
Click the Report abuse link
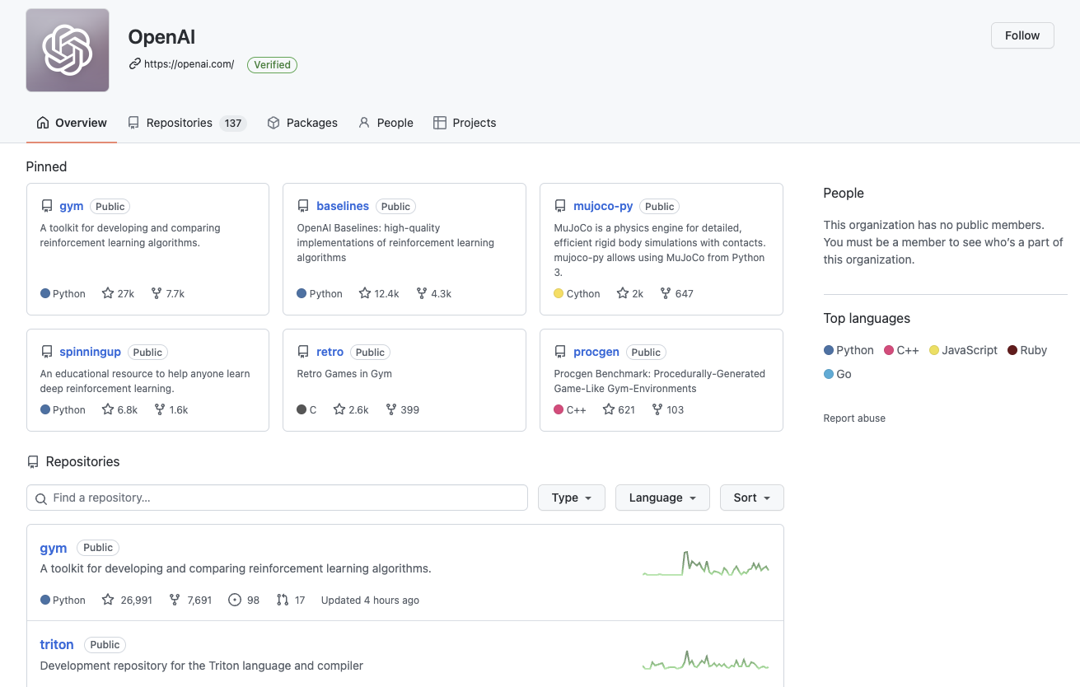pyautogui.click(x=854, y=418)
